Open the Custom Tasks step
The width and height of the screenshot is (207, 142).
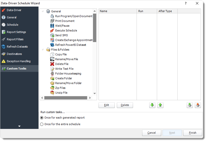(x=19, y=68)
